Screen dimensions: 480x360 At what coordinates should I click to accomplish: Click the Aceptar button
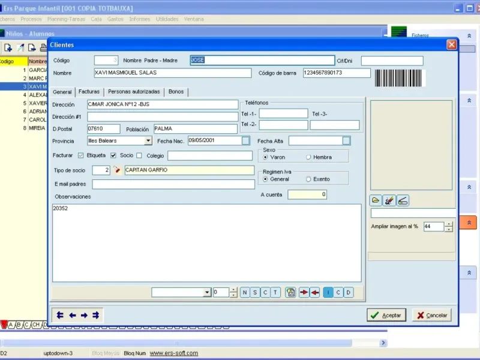386,315
